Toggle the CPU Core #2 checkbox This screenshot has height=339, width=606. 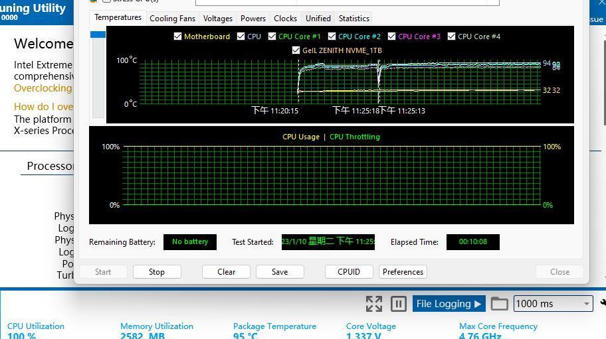[x=332, y=36]
